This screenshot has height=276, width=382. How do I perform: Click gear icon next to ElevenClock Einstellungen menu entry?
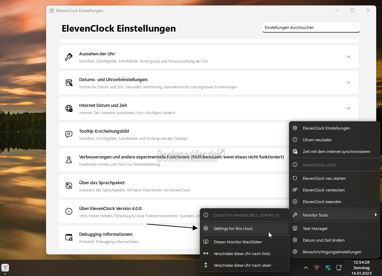(295, 128)
